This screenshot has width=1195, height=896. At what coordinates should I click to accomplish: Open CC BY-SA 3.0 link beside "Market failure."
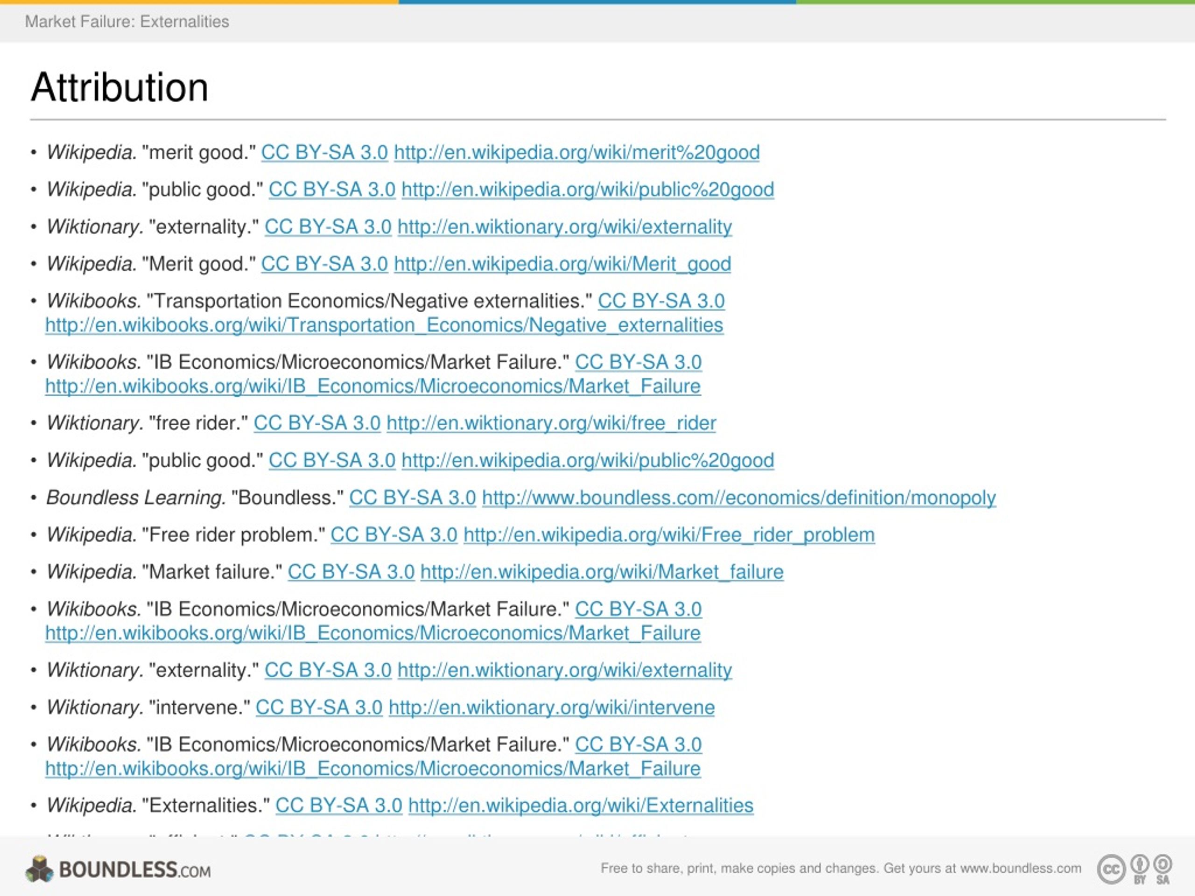pos(351,572)
